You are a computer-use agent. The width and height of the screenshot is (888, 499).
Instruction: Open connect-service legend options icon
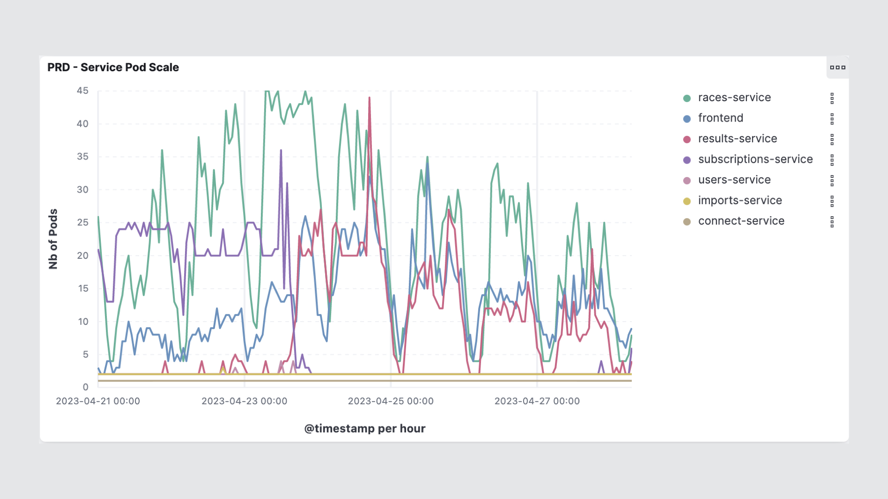pos(832,222)
